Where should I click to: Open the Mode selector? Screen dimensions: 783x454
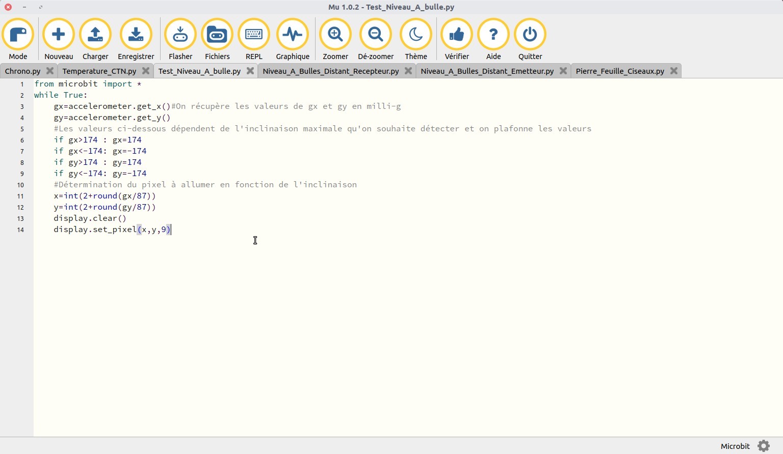coord(18,35)
